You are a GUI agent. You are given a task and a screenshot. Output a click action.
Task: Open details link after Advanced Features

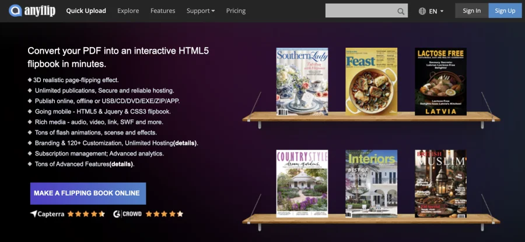[x=121, y=164]
